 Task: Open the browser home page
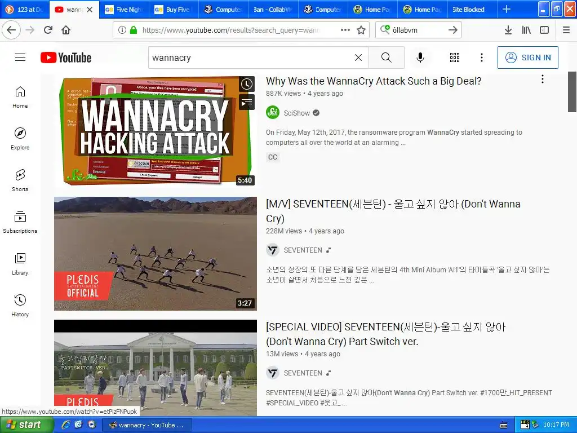[66, 30]
